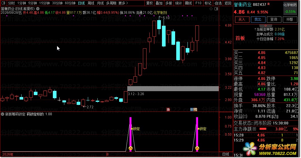
Task: Click the gray 3.12 - 3.26 gap band
Action: click(x=173, y=88)
